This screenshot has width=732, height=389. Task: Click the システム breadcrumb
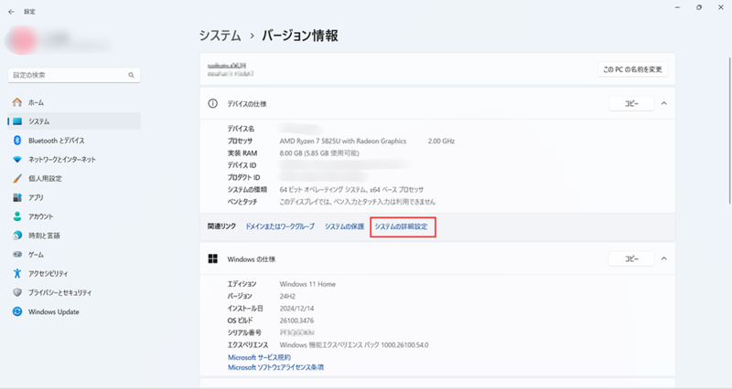coord(221,36)
